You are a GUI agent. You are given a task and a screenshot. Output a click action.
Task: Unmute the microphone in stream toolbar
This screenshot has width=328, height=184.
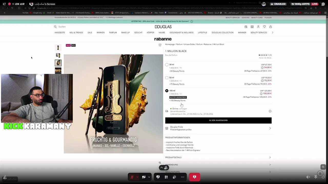click(x=132, y=177)
